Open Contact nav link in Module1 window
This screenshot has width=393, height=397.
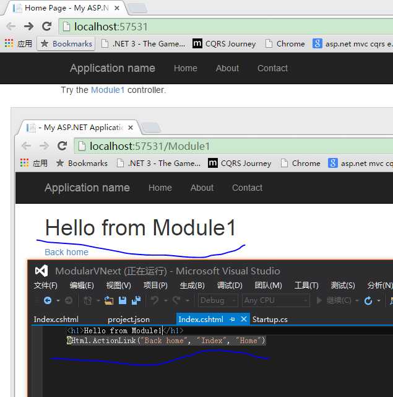click(x=247, y=188)
